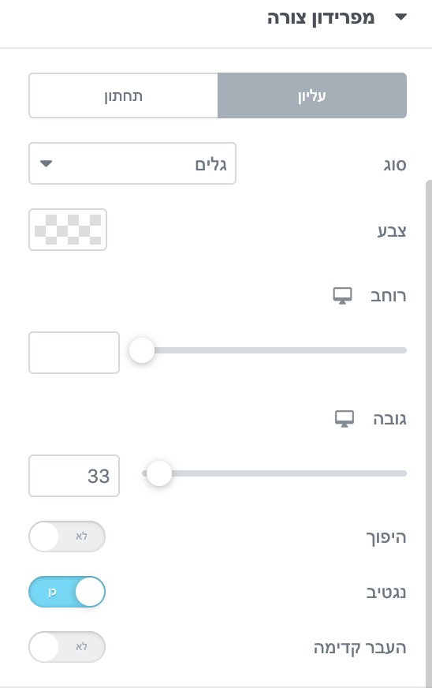Collapse the מפרידון צורה section arrow
432x688 pixels.
400,17
